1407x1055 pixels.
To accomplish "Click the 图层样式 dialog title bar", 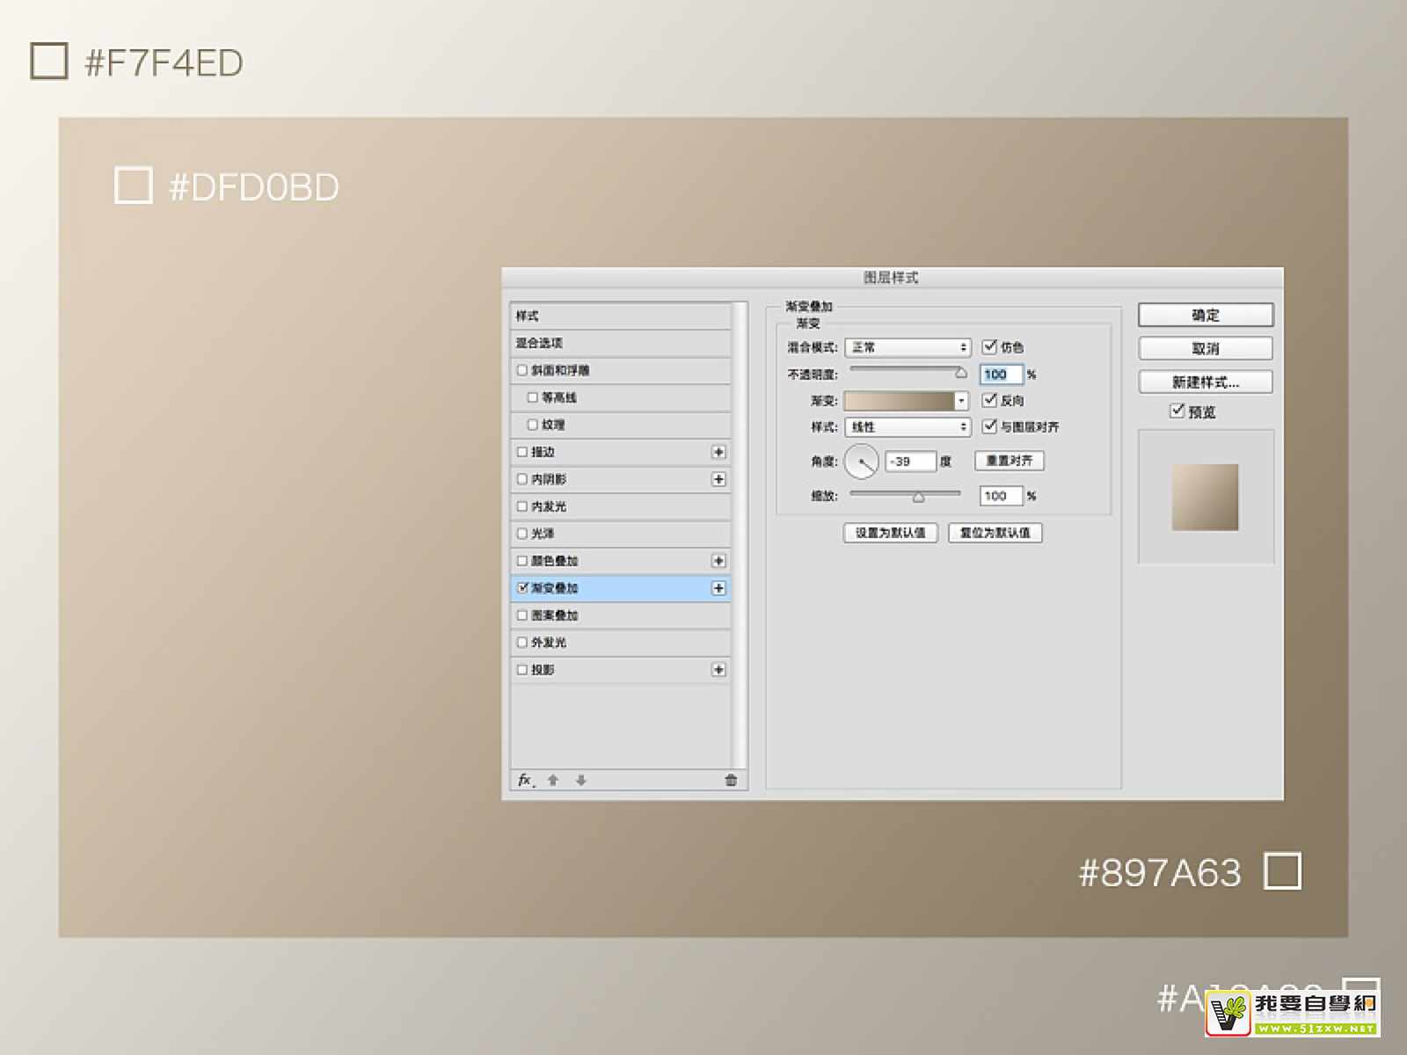I will pos(892,277).
